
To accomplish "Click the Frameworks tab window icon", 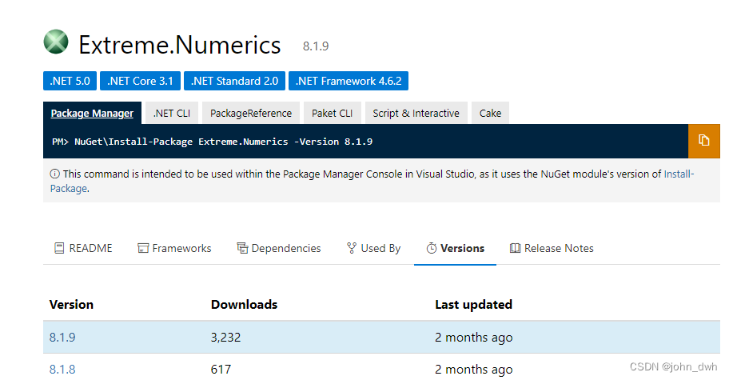I will 143,248.
